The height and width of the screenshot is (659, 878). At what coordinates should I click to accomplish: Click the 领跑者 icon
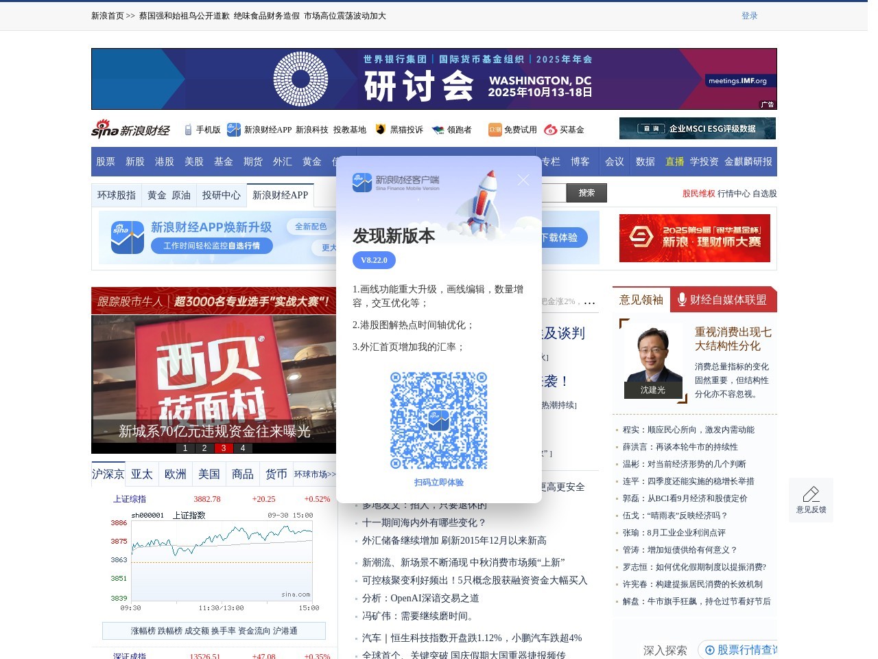[x=438, y=130]
